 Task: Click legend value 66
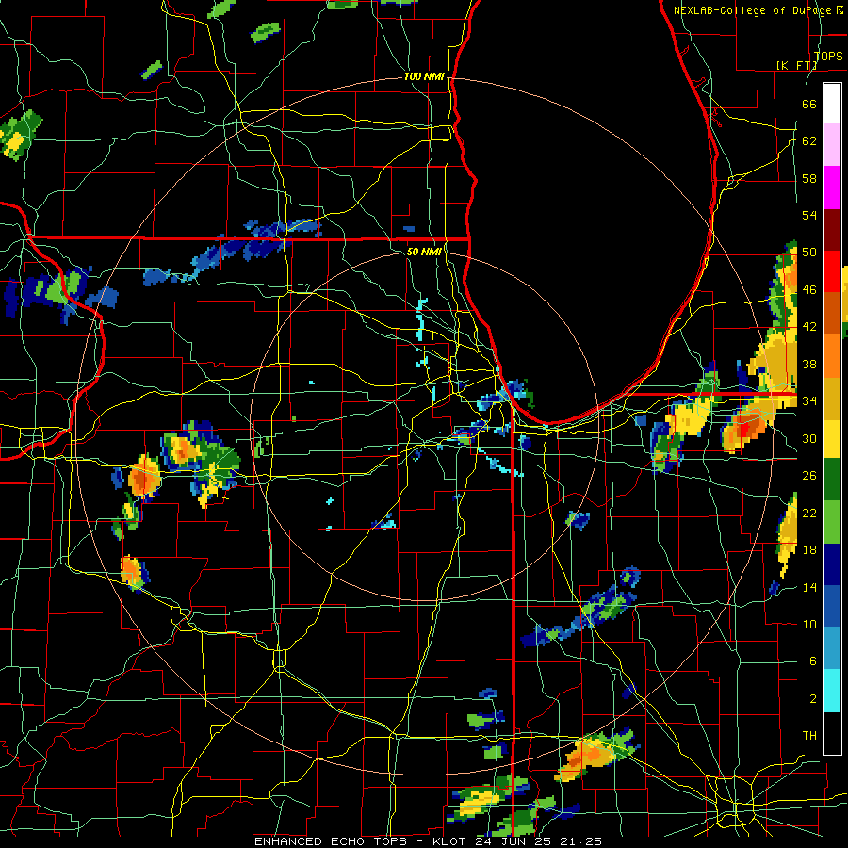tap(809, 105)
